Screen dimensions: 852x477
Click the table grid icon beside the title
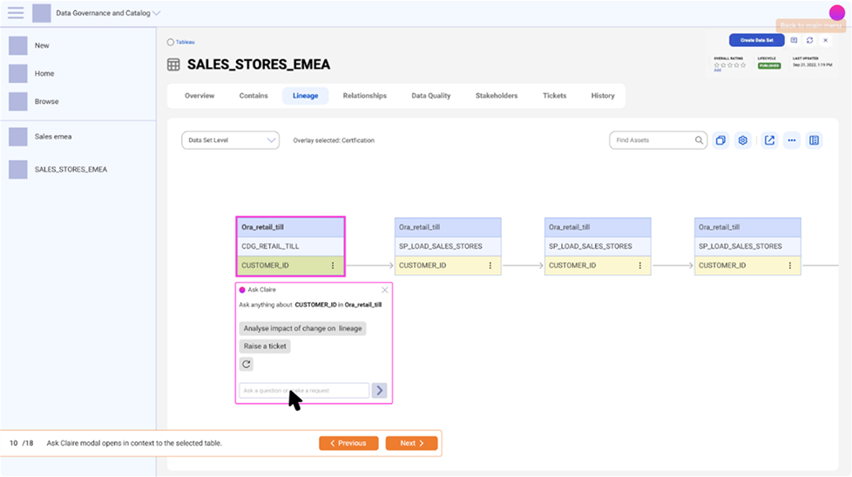click(173, 64)
